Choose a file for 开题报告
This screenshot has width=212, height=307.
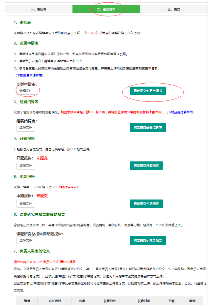[26, 165]
